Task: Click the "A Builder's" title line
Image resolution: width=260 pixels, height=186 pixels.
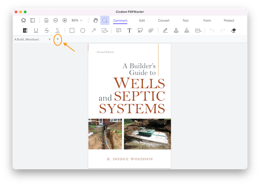Action: click(x=139, y=66)
